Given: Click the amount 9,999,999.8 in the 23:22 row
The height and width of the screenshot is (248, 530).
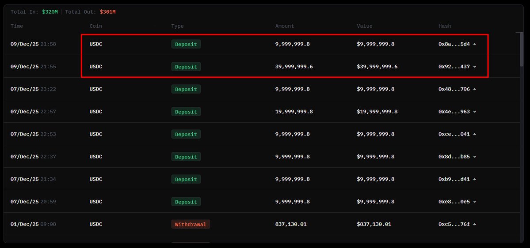Looking at the screenshot, I should [292, 89].
